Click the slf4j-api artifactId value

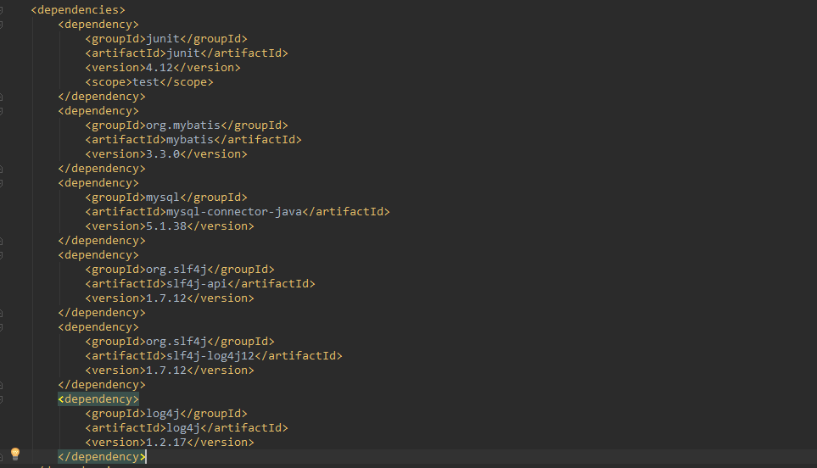pyautogui.click(x=197, y=284)
